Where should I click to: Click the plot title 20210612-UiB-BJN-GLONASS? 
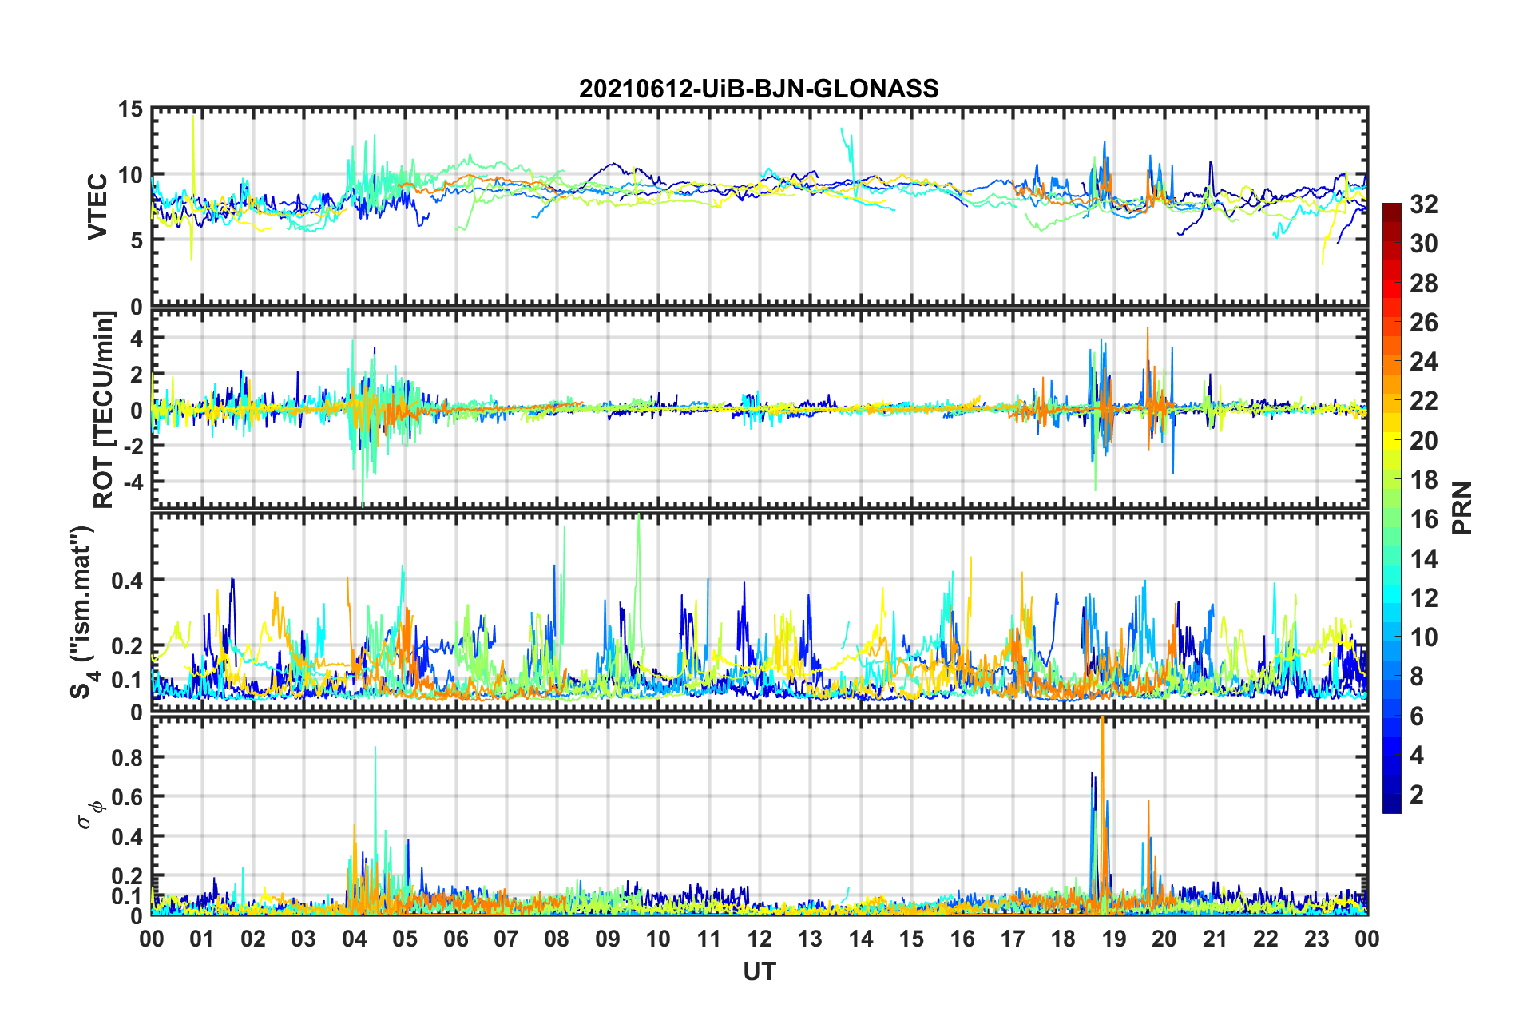[759, 88]
